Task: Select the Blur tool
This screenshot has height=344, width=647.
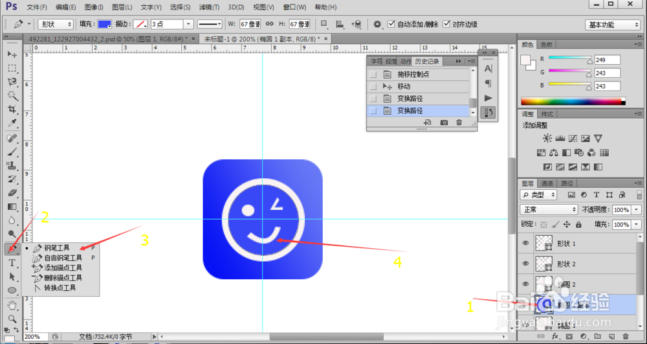Action: click(x=12, y=220)
